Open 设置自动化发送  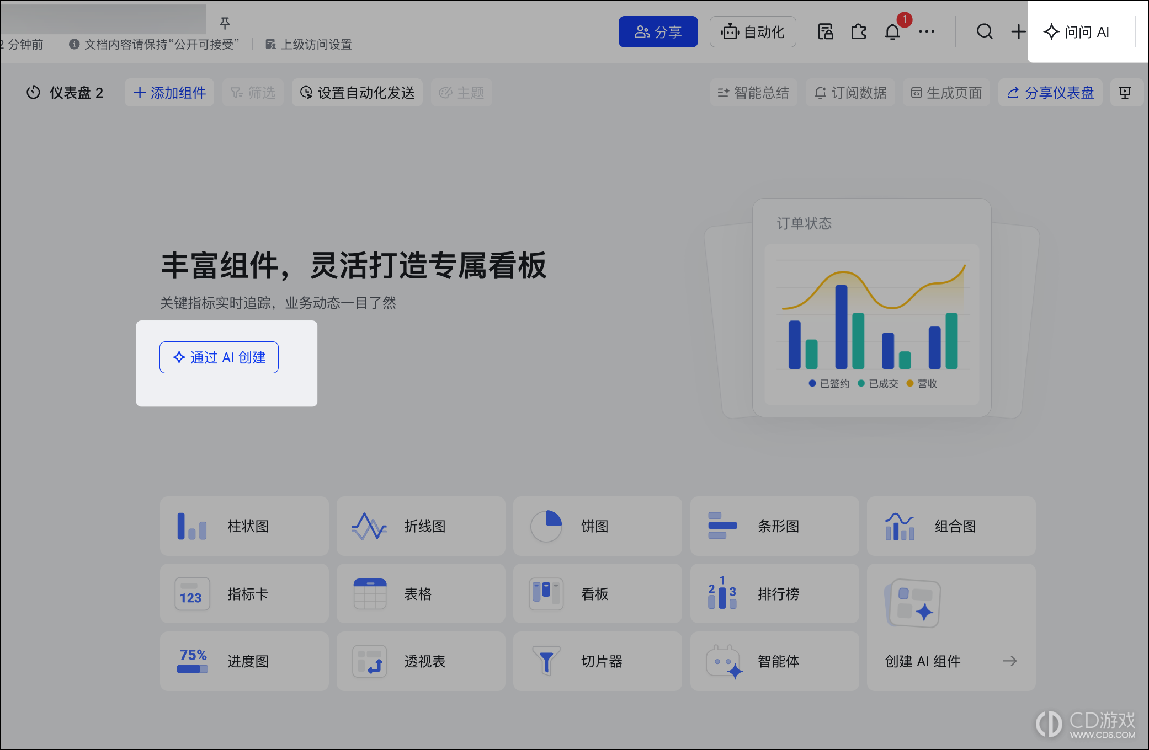[x=357, y=93]
